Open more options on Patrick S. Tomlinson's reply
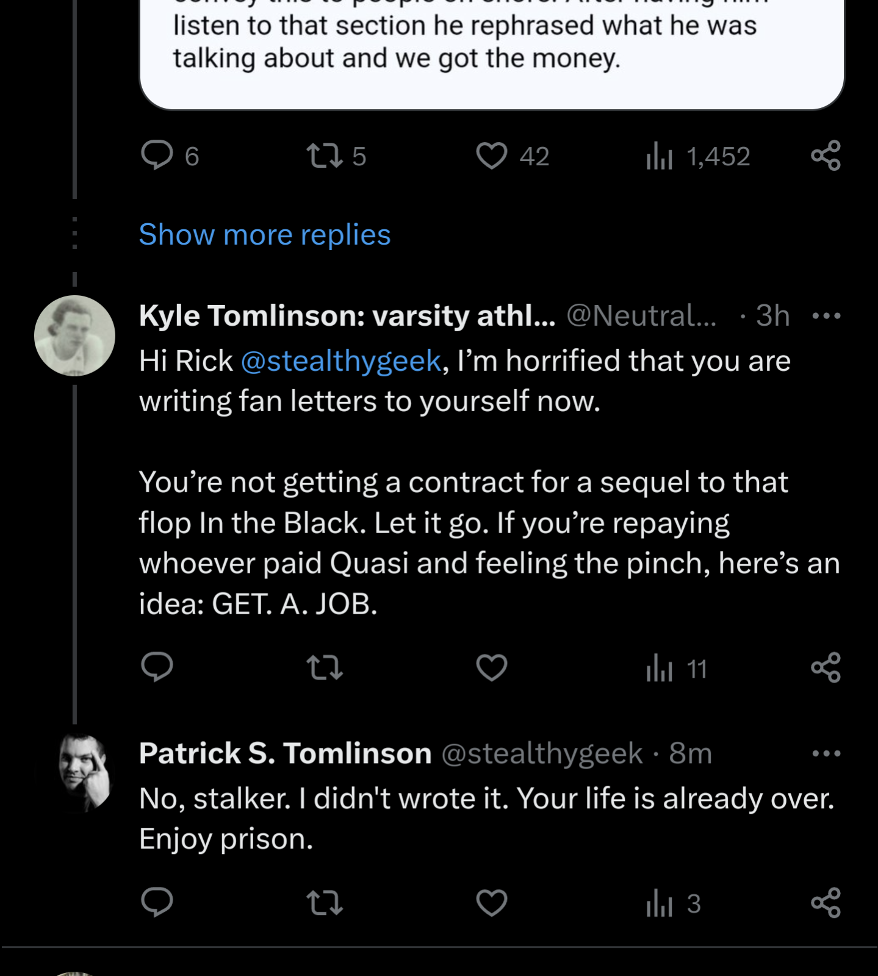Viewport: 878px width, 976px height. [x=827, y=754]
